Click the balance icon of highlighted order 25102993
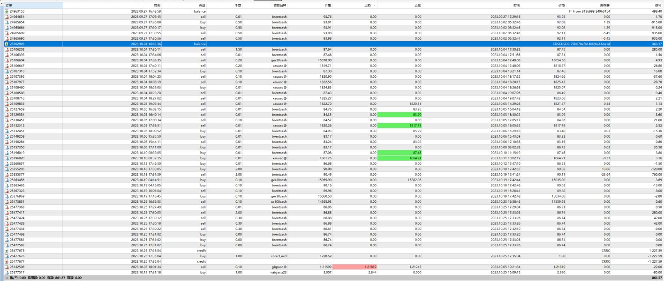Viewport: 664px width, 281px height. tap(7, 44)
